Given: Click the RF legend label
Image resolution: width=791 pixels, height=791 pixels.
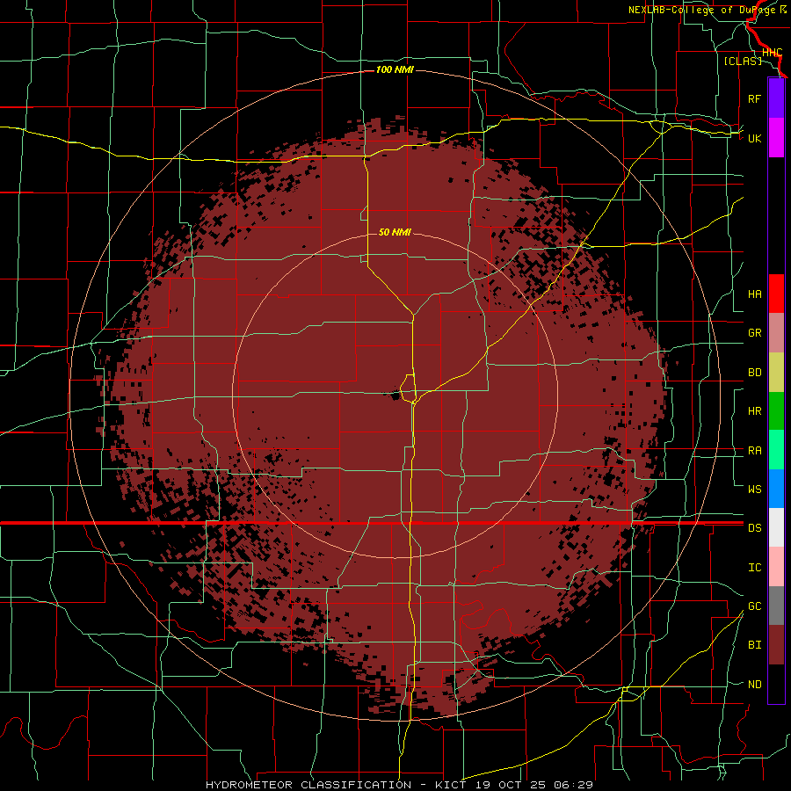Looking at the screenshot, I should (x=754, y=98).
